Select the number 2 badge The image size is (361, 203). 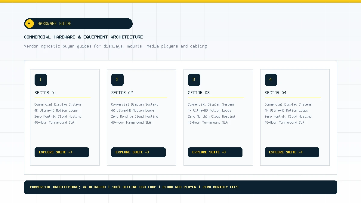[x=117, y=80]
